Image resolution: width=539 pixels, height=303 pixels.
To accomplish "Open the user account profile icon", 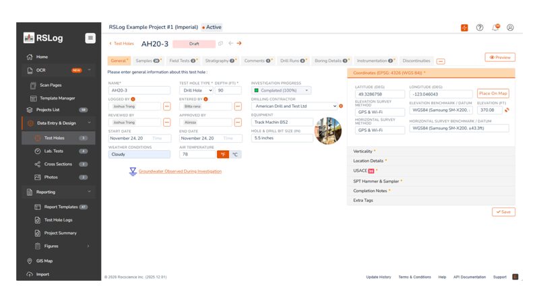I will tap(510, 28).
